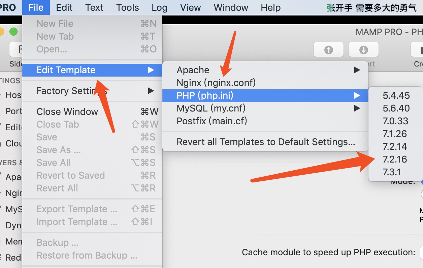Open the Help menu

click(x=271, y=7)
